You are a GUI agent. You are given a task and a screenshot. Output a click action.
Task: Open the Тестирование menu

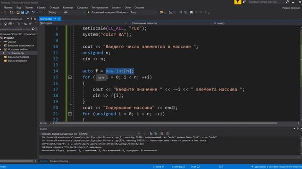(100, 8)
